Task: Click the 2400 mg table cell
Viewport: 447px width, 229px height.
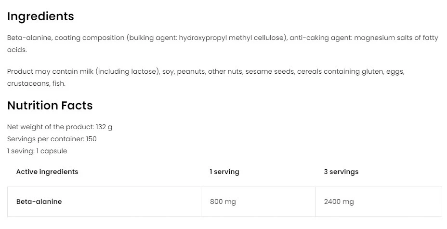Action: [339, 202]
